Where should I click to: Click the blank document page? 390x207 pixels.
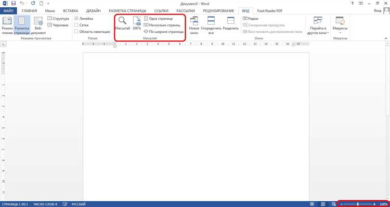(196, 127)
